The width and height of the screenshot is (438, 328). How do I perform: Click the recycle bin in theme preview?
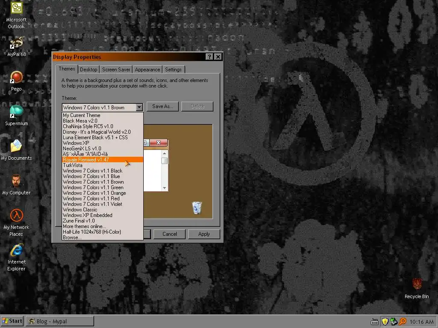[197, 208]
